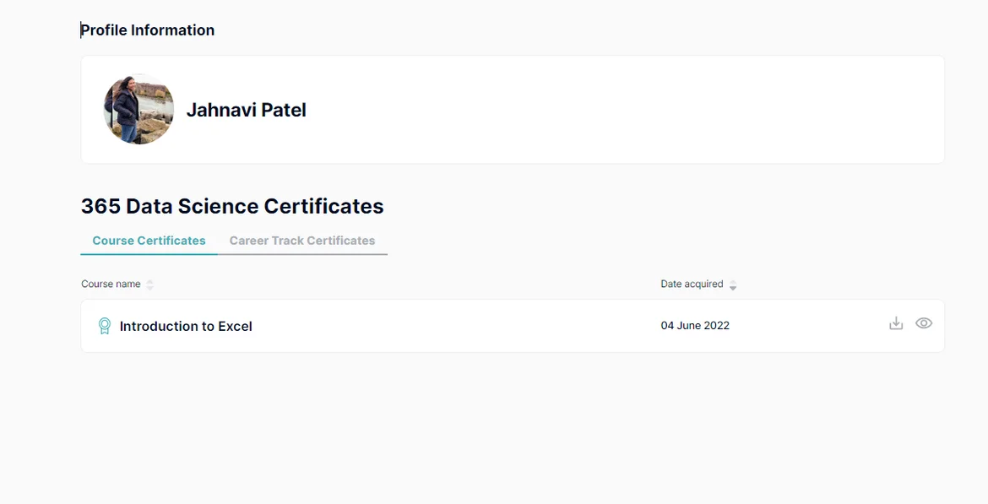Click Course name descending sort arrow
This screenshot has width=988, height=504.
pos(150,288)
